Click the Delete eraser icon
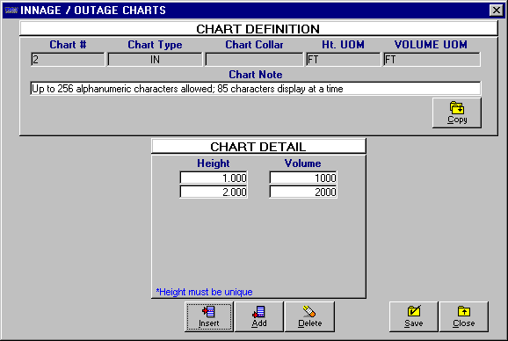This screenshot has height=341, width=508. click(309, 311)
